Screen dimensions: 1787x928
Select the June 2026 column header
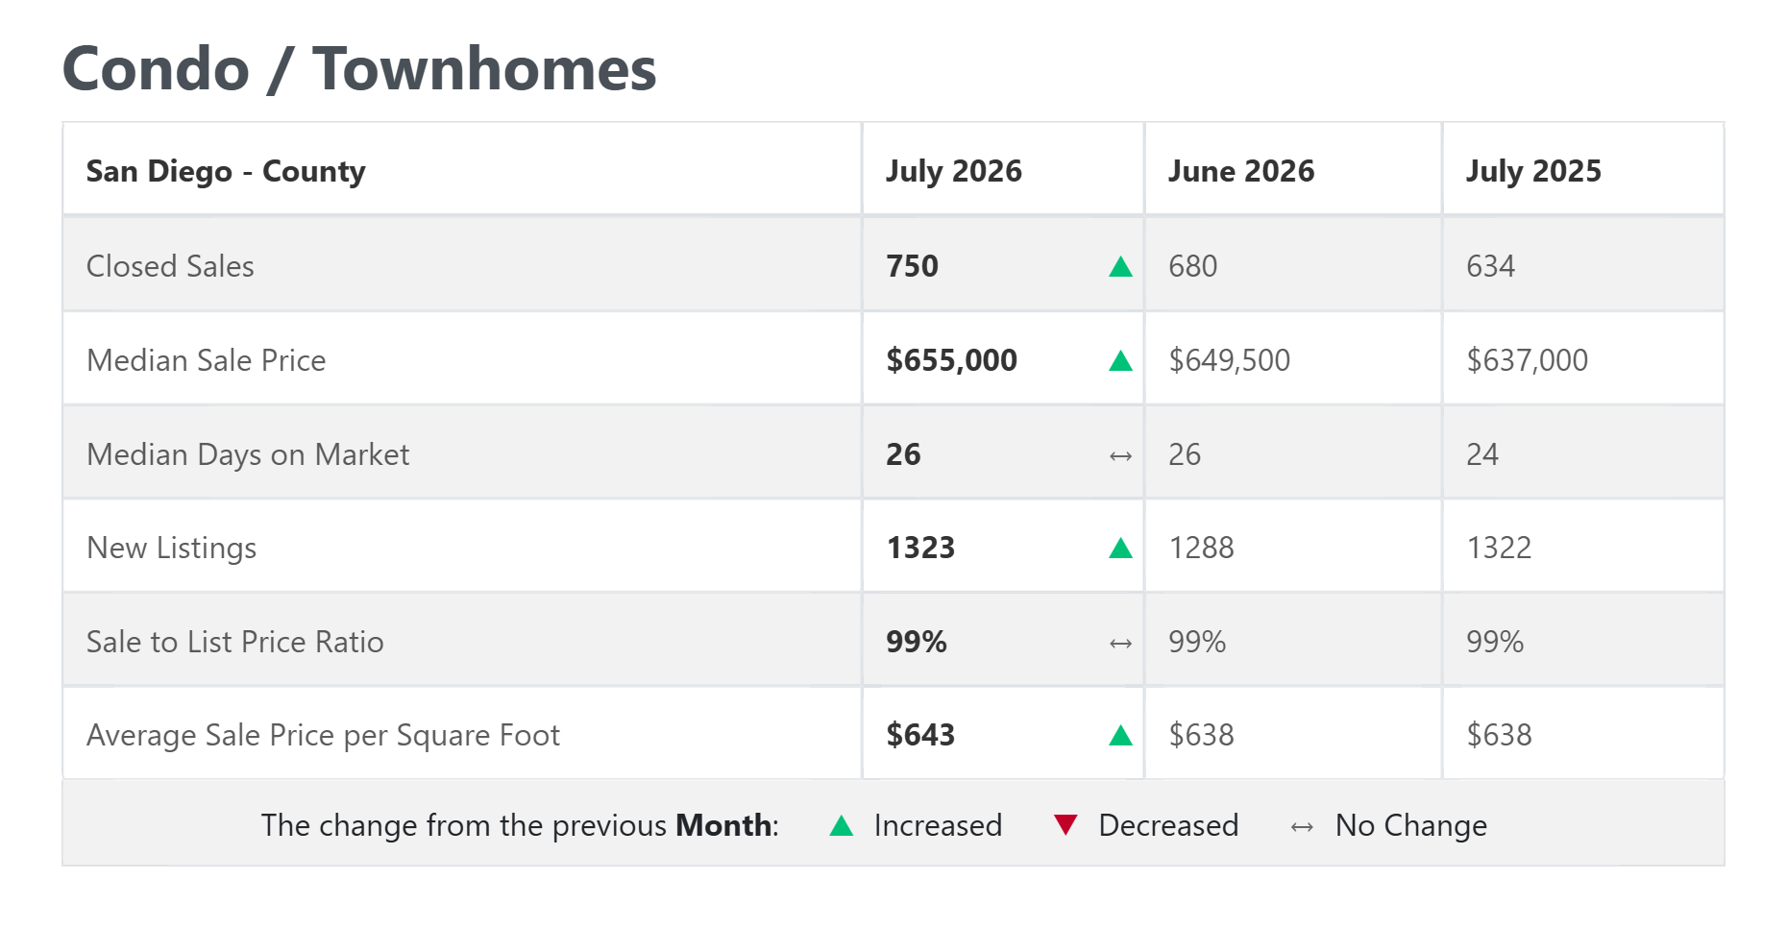point(1241,171)
